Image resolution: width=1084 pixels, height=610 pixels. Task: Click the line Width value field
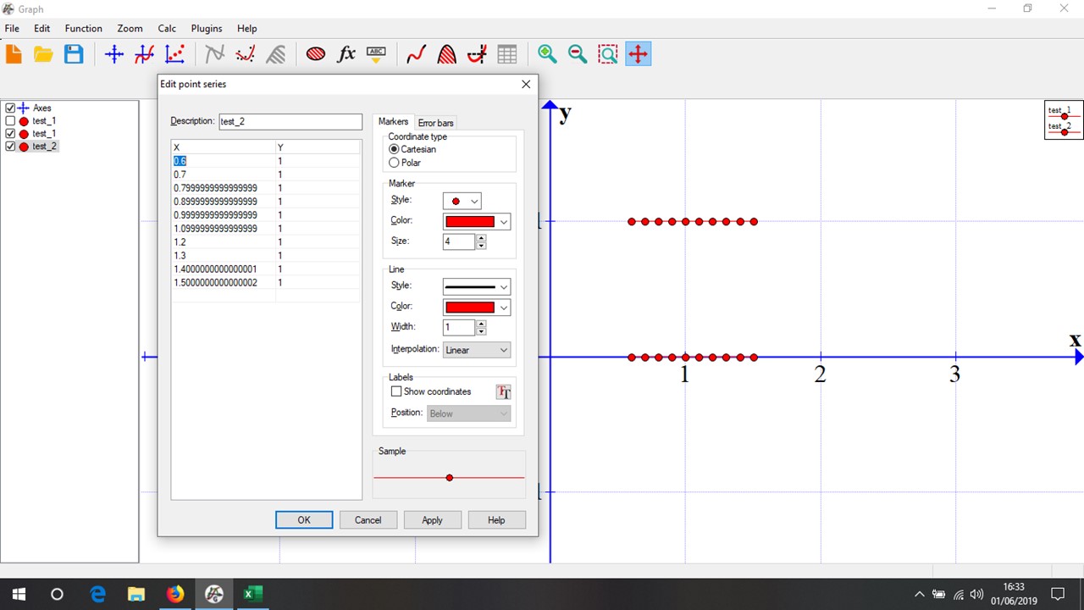pos(459,327)
